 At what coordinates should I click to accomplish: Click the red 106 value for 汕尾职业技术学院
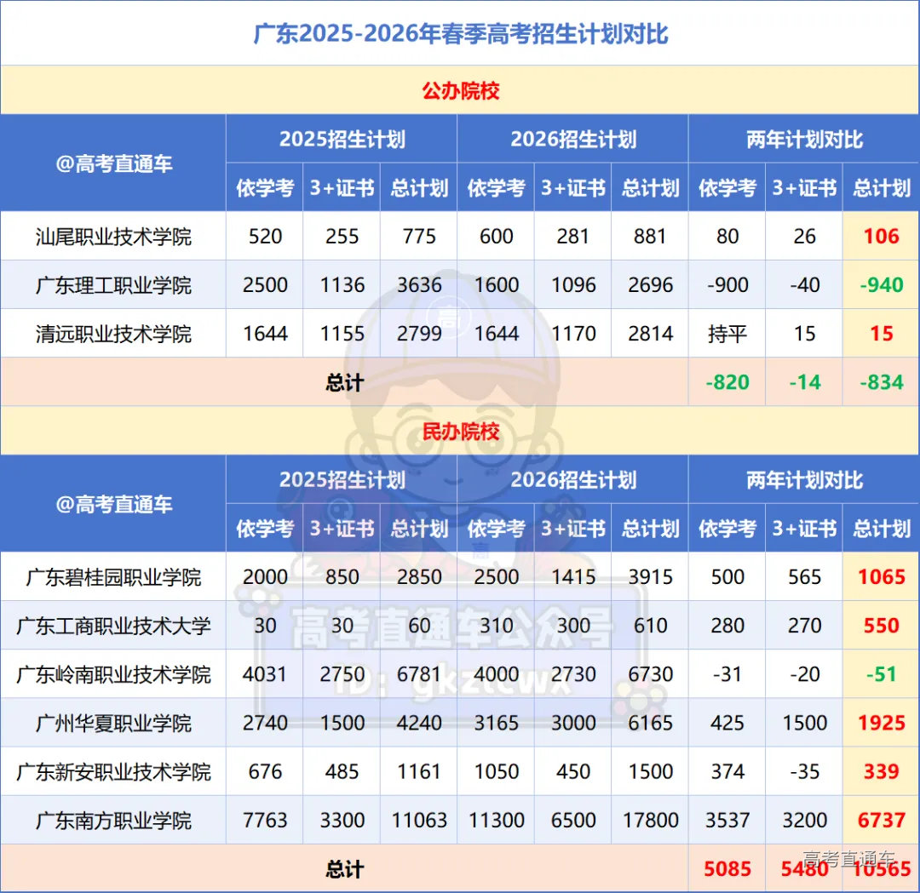point(881,237)
